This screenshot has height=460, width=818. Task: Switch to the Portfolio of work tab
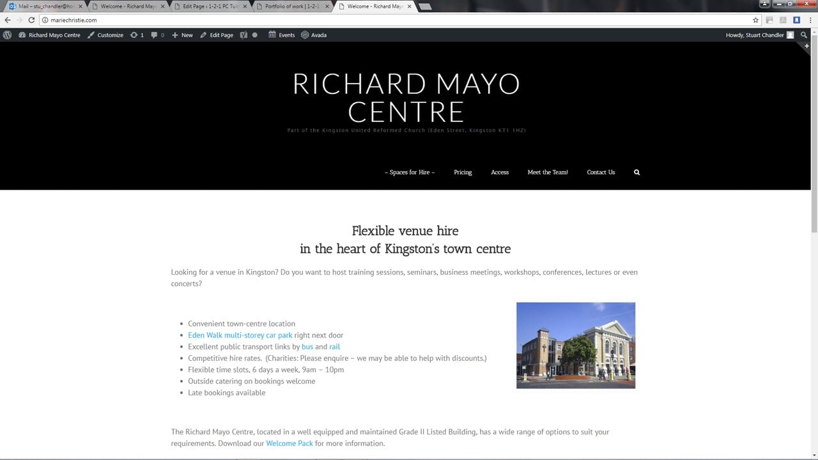tap(293, 6)
